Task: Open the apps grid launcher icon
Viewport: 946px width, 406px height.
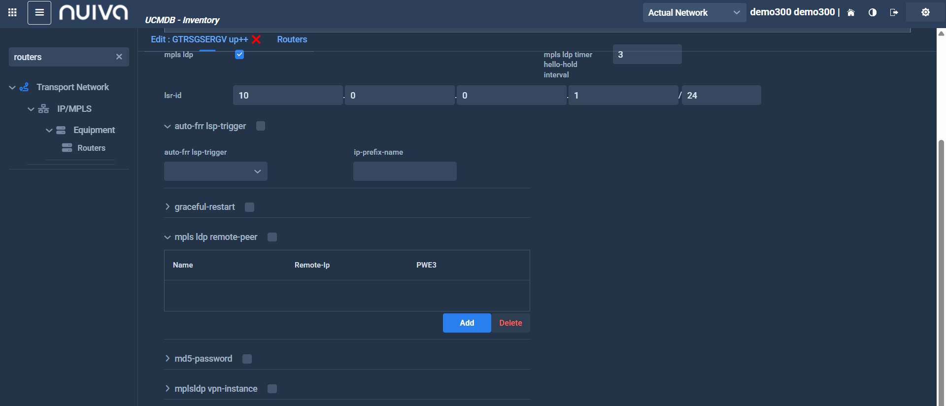Action: [12, 12]
